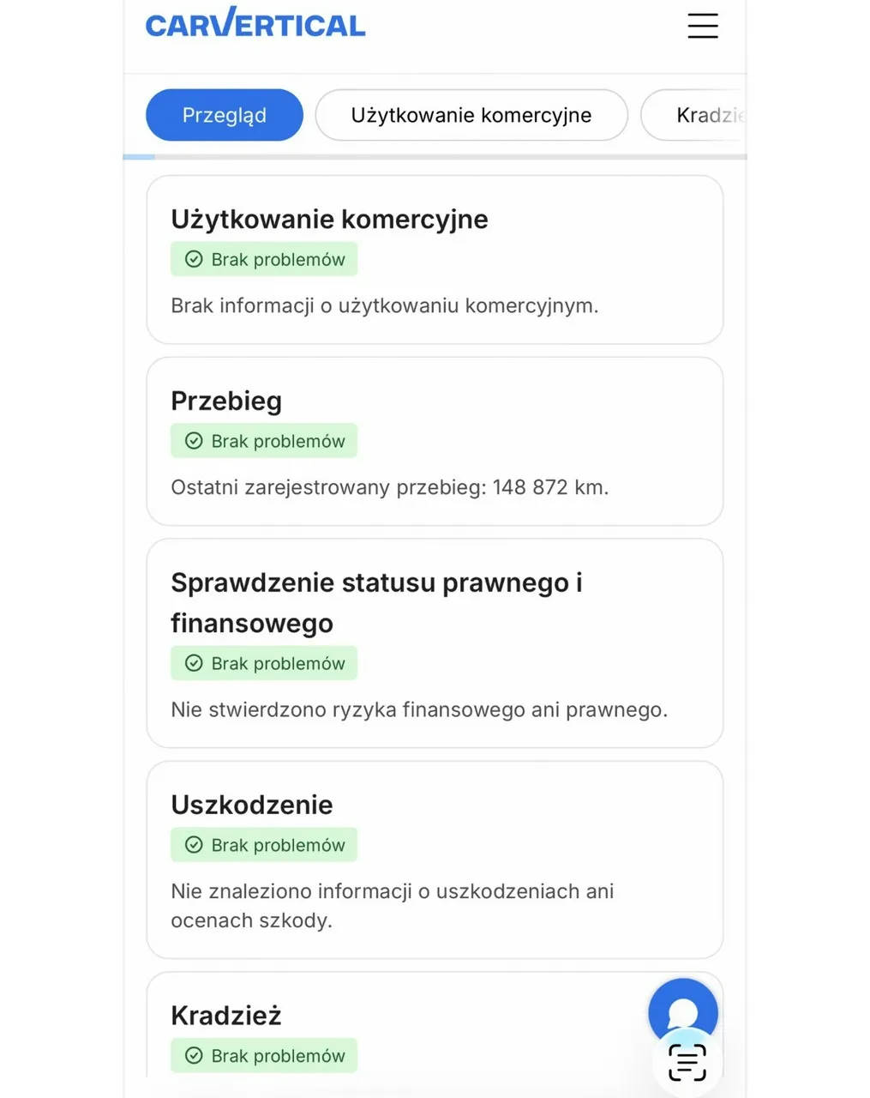The height and width of the screenshot is (1098, 870).
Task: Open the blue chat support bubble
Action: [683, 1012]
